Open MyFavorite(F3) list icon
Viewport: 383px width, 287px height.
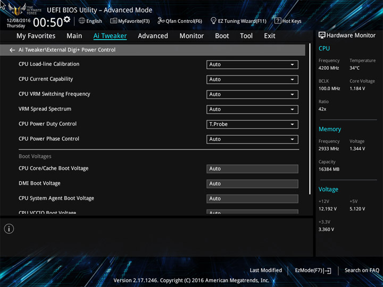coord(113,21)
